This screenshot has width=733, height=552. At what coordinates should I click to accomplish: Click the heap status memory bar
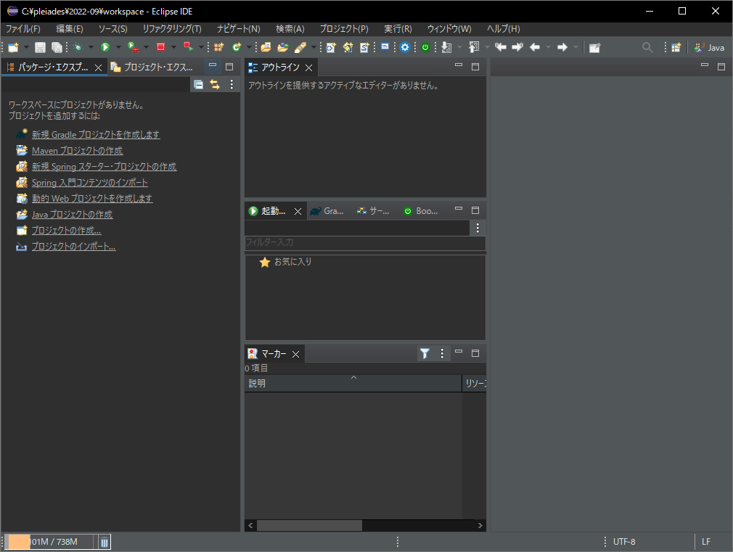51,542
